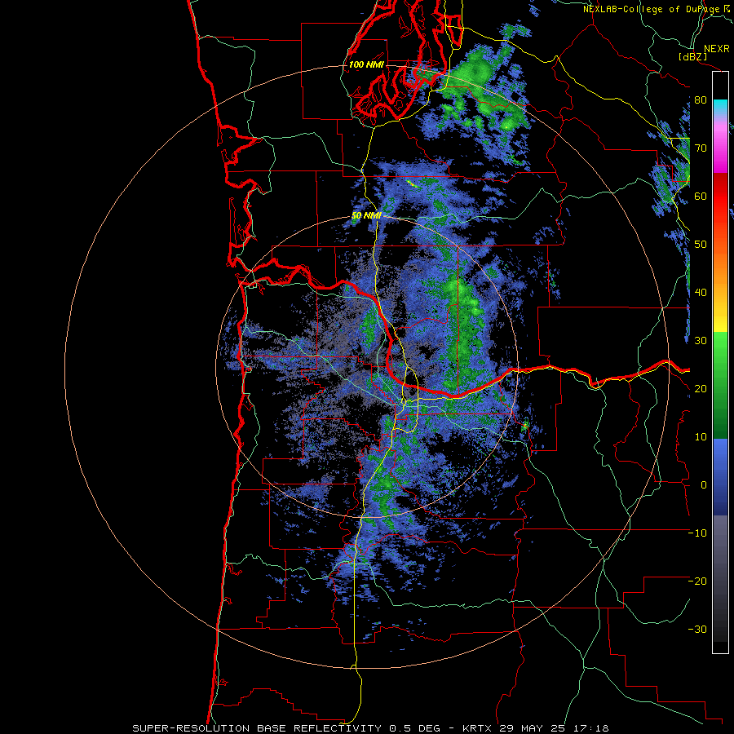Click the bright green segment of the color bar
Image resolution: width=734 pixels, height=734 pixels.
pyautogui.click(x=720, y=349)
